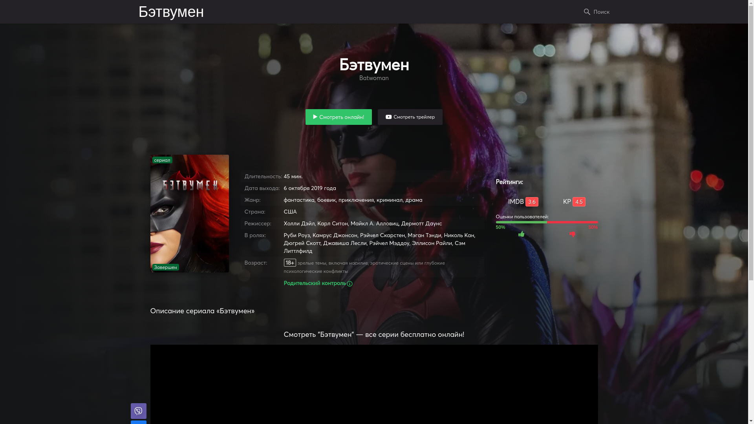Screen dimensions: 754x424
Task: Open actor Дюгрей Скотт link
Action: 302,243
